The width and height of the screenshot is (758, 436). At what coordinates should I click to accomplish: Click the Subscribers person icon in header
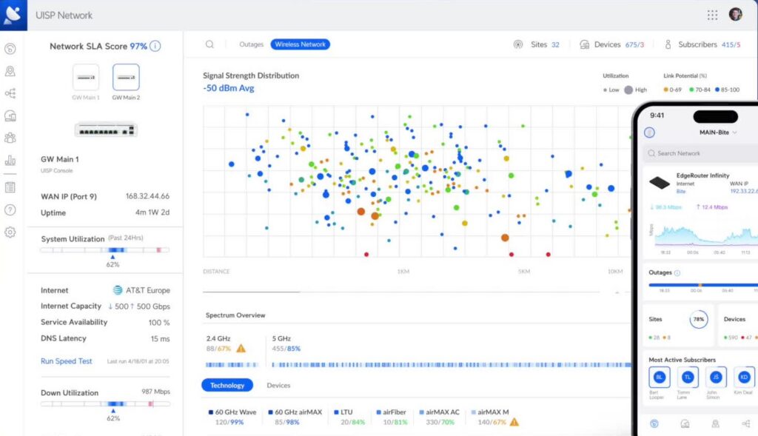pos(668,44)
